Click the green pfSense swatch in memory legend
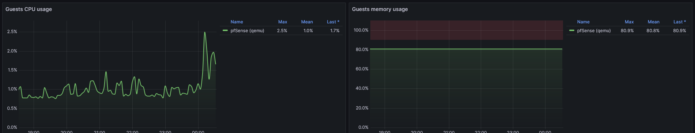 (x=572, y=31)
